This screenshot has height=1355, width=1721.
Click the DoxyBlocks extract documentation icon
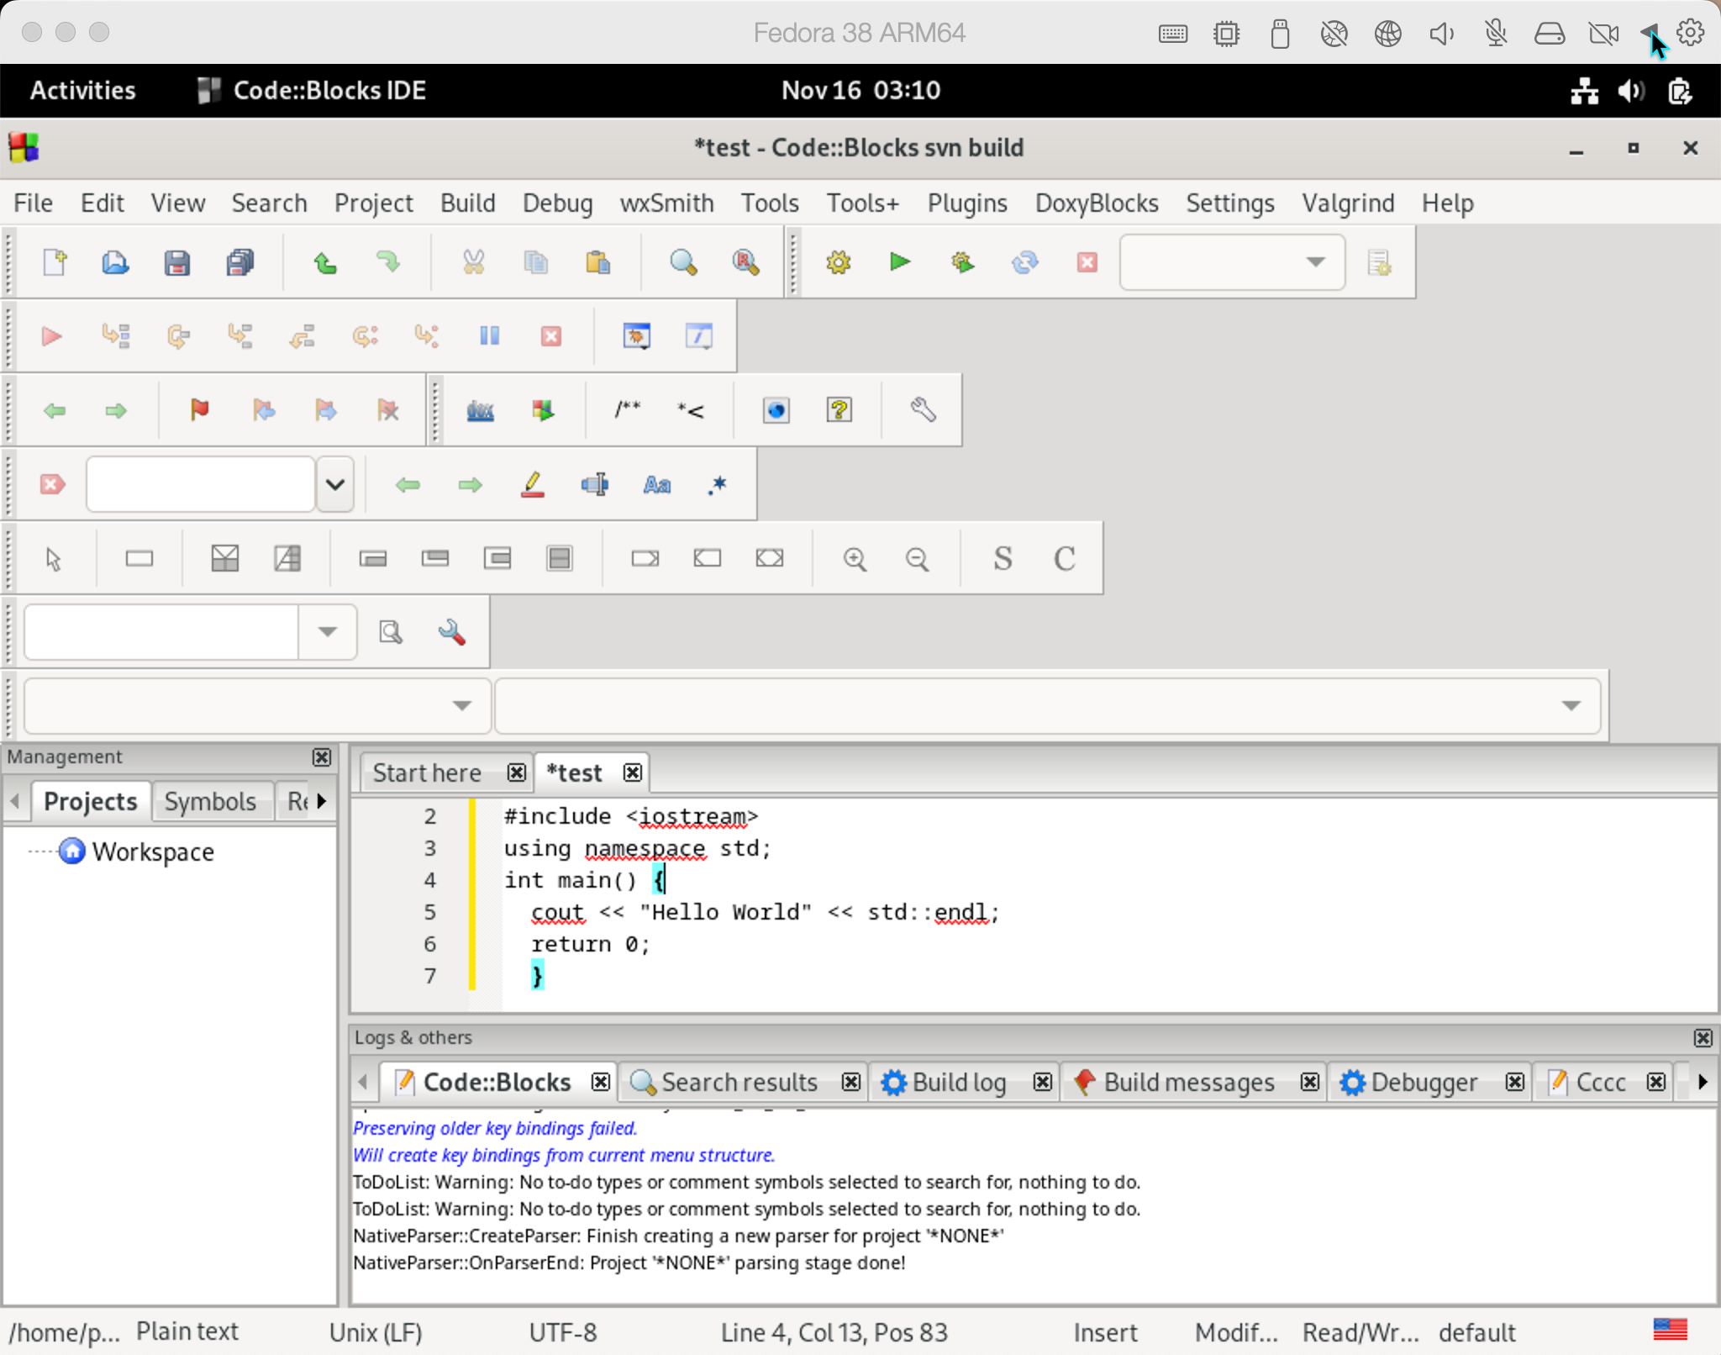click(480, 410)
